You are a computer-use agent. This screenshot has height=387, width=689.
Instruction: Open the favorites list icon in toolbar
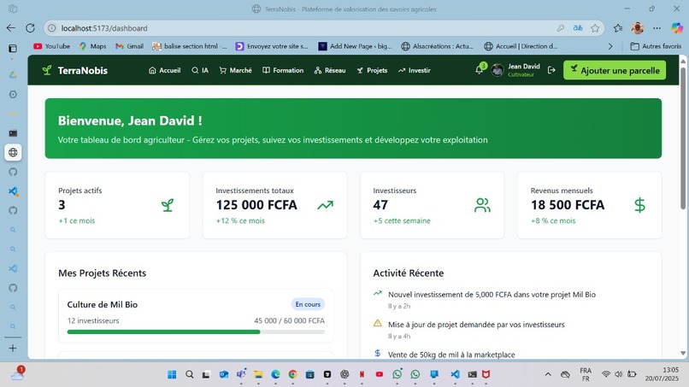(618, 28)
